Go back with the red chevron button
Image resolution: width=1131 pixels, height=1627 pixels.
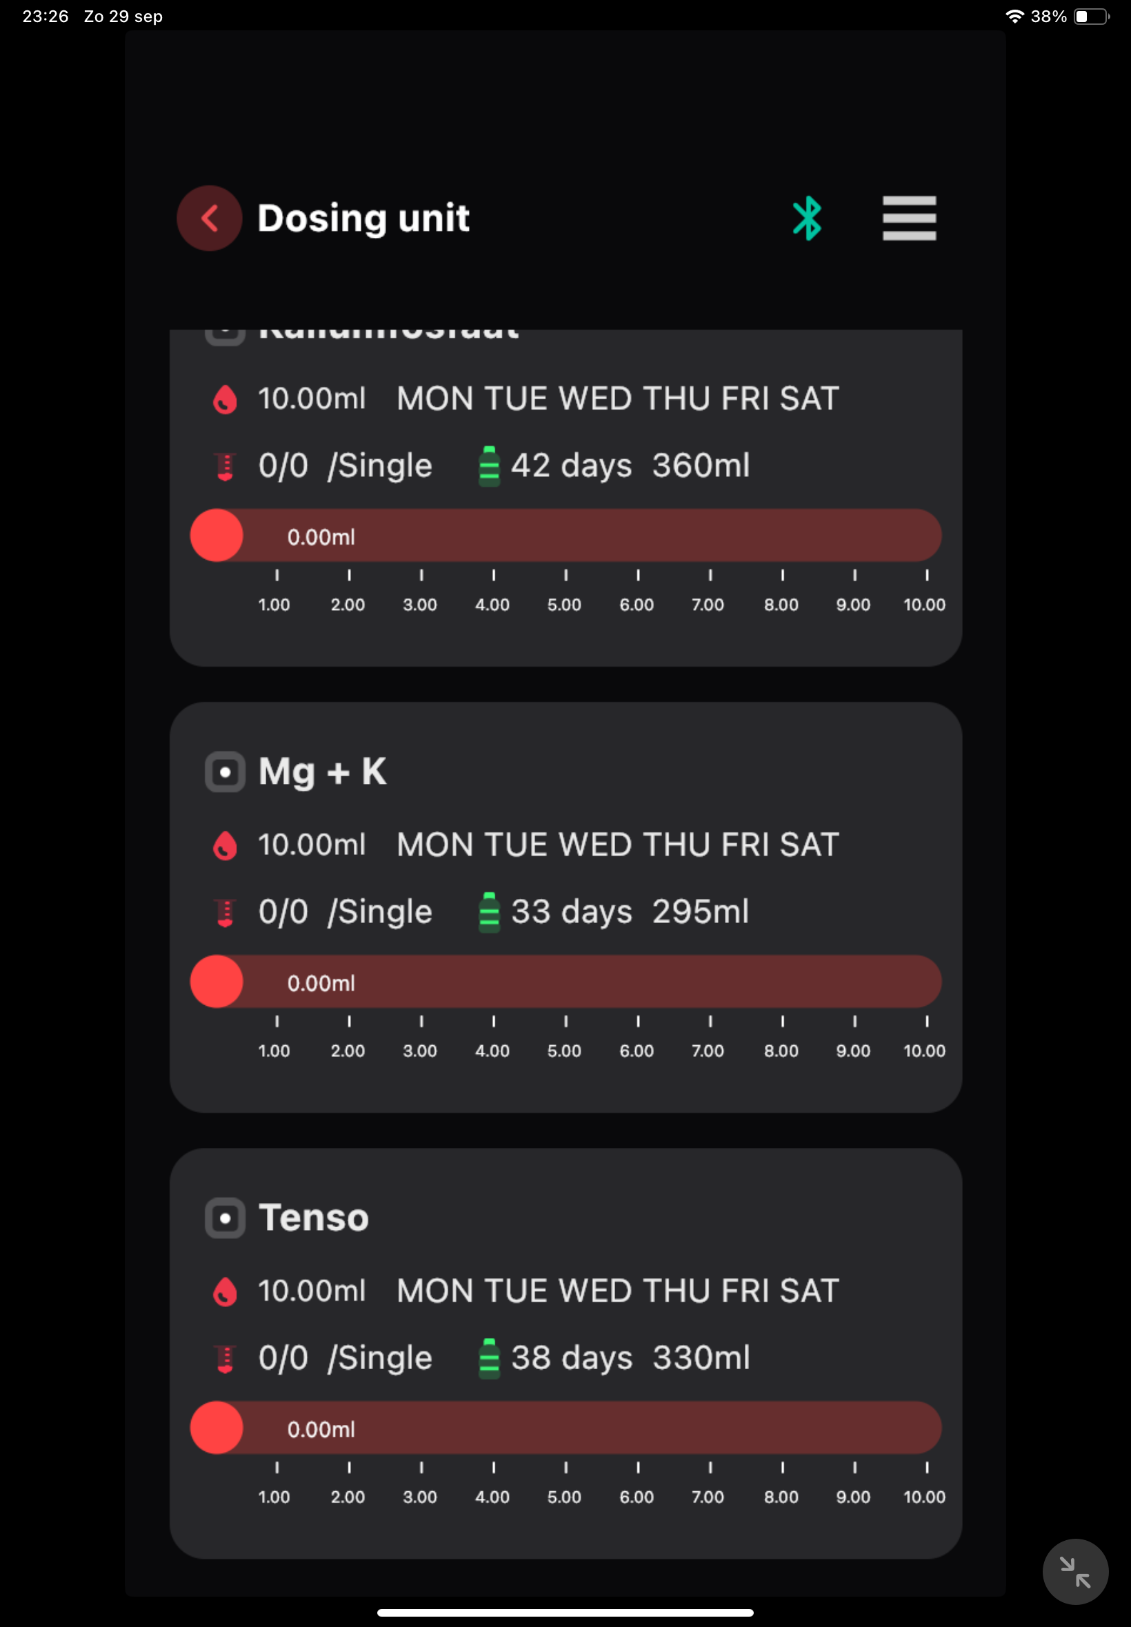tap(209, 218)
